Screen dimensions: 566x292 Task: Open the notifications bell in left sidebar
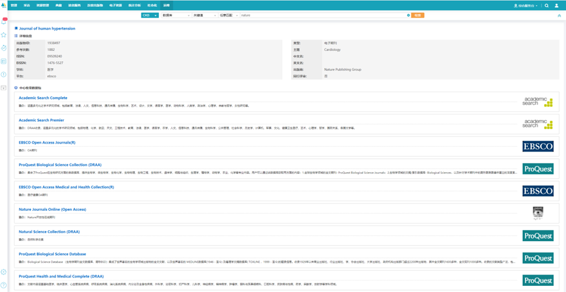pos(4,22)
